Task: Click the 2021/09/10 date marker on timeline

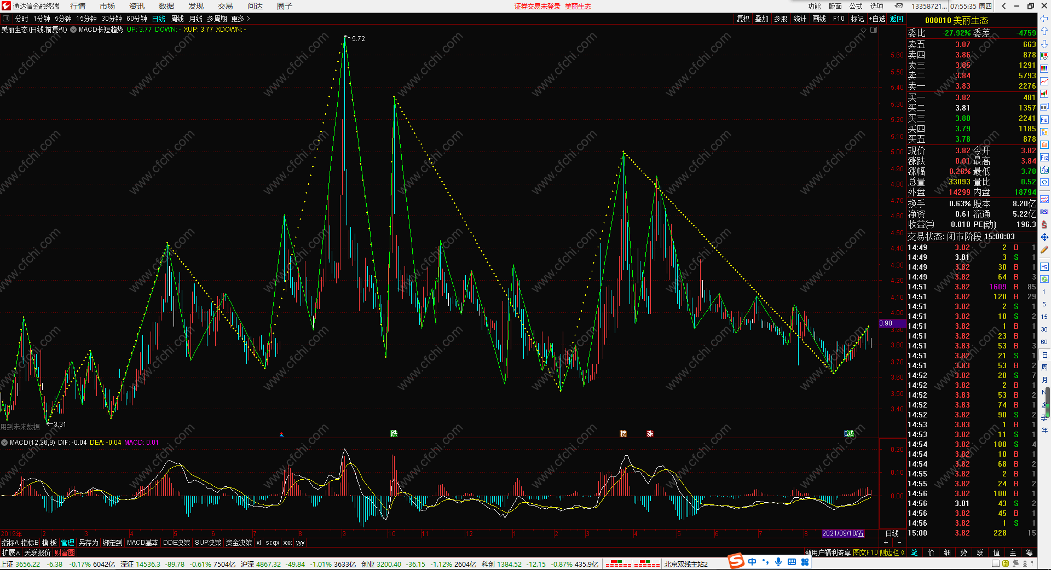Action: tap(843, 533)
